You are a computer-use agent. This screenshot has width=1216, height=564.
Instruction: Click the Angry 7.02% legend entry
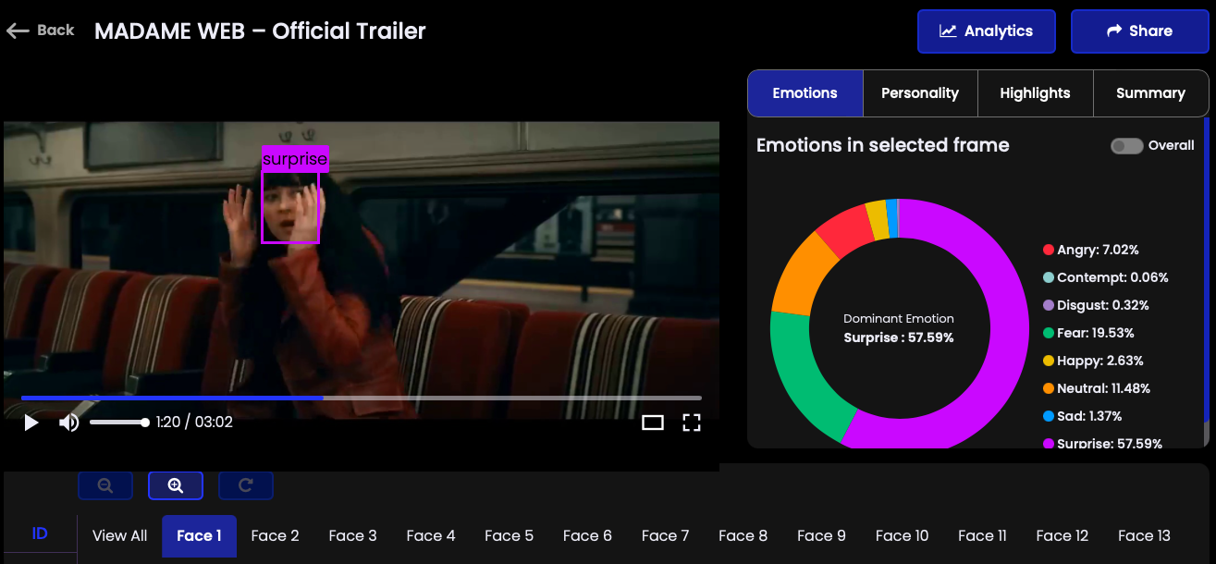click(1091, 250)
